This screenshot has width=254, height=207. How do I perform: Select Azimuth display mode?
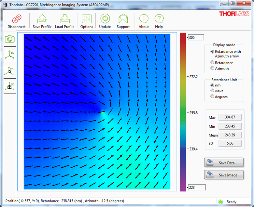point(213,69)
